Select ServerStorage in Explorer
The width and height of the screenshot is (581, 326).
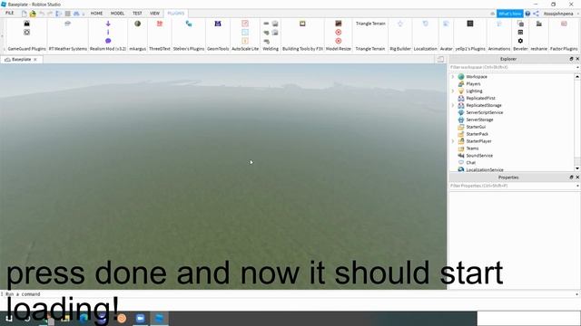pos(479,120)
